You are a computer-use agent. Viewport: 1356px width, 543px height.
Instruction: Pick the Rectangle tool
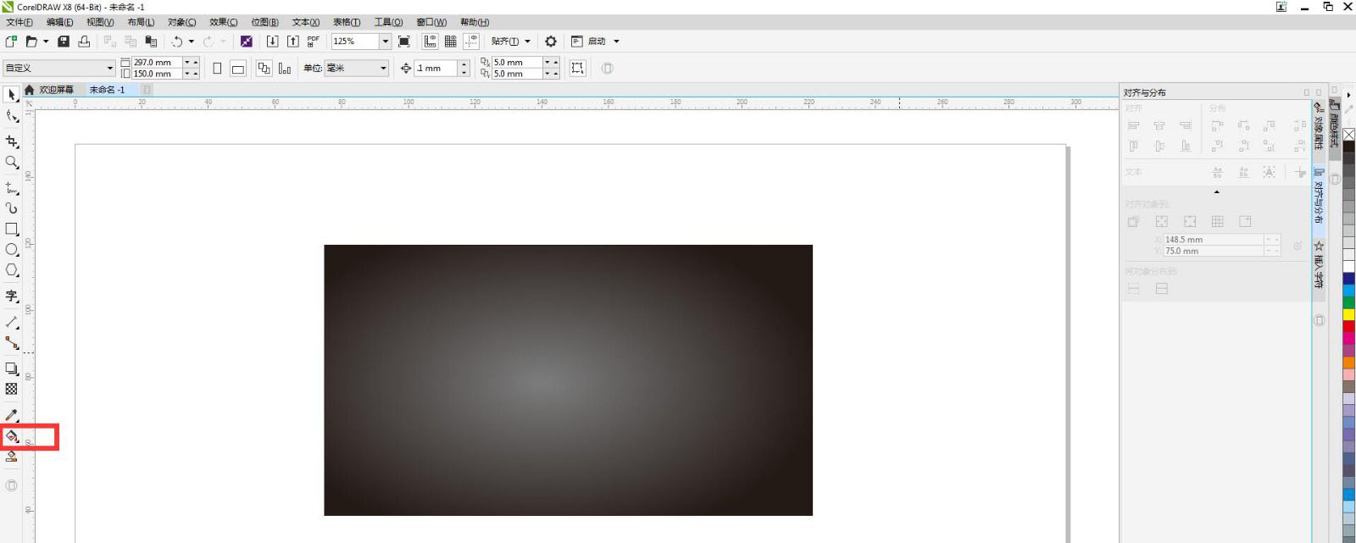12,229
